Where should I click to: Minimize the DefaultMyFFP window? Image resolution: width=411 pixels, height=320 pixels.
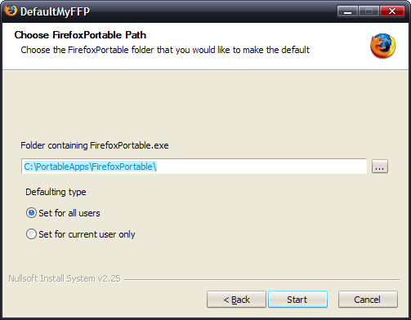[x=347, y=11]
